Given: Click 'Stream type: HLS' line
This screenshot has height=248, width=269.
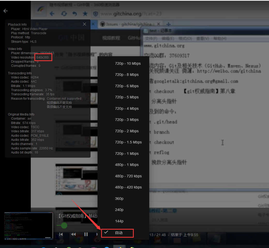Looking at the screenshot, I should coord(24,42).
